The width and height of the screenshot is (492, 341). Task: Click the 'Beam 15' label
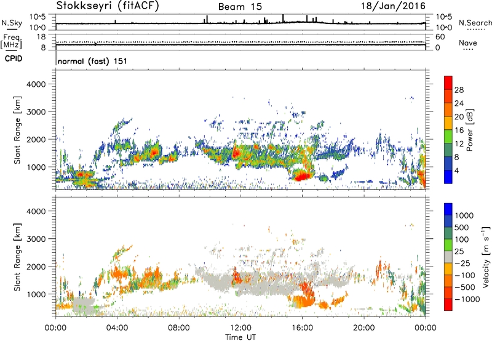point(240,7)
